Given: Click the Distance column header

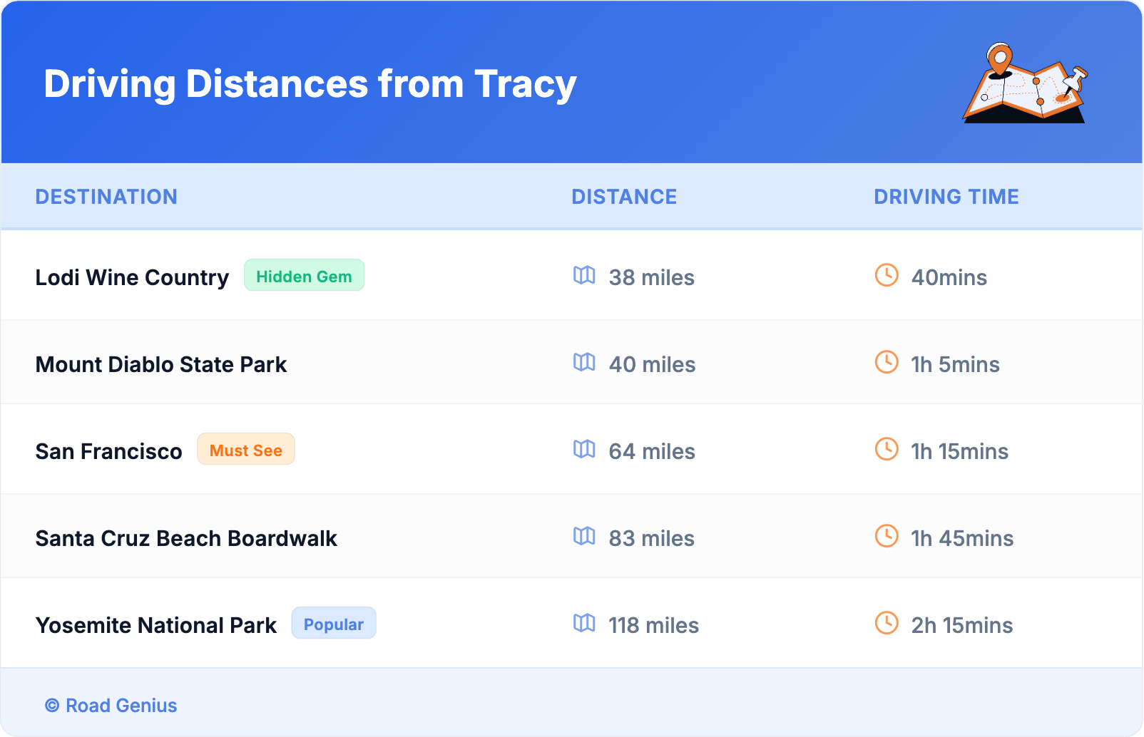Looking at the screenshot, I should (x=624, y=197).
